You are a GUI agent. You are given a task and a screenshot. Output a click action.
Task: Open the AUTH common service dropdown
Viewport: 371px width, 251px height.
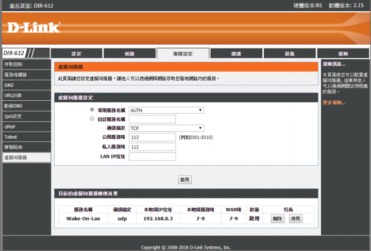pyautogui.click(x=166, y=110)
